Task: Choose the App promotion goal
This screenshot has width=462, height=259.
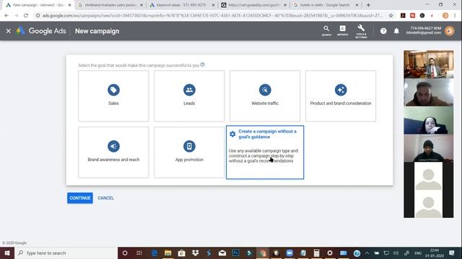Action: [189, 152]
